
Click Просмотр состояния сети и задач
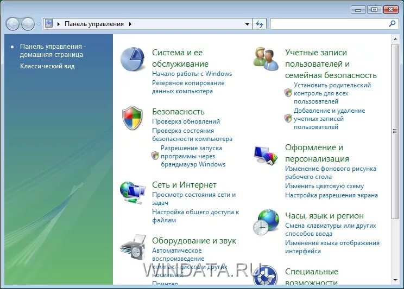[194, 198]
